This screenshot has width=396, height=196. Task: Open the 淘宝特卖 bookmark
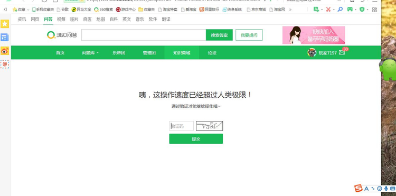[168, 10]
